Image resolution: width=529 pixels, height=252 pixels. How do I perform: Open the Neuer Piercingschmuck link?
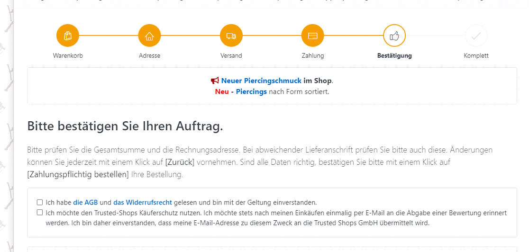tap(261, 81)
